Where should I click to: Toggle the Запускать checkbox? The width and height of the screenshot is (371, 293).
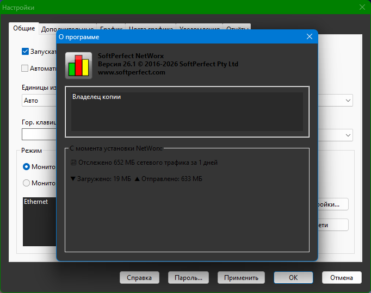[25, 52]
